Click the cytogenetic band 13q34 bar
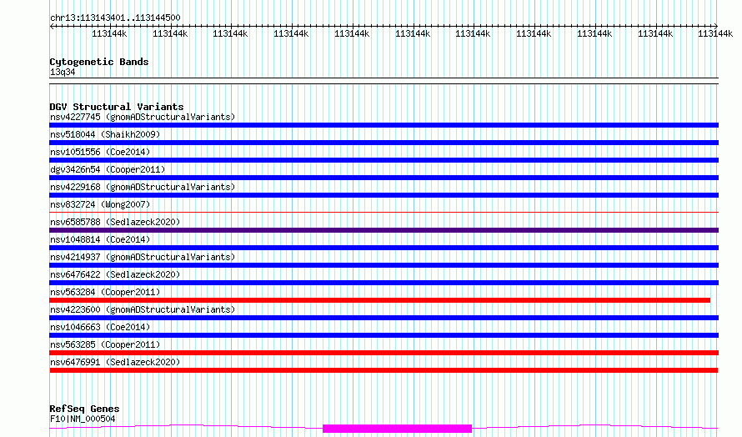The height and width of the screenshot is (437, 742). click(x=384, y=81)
